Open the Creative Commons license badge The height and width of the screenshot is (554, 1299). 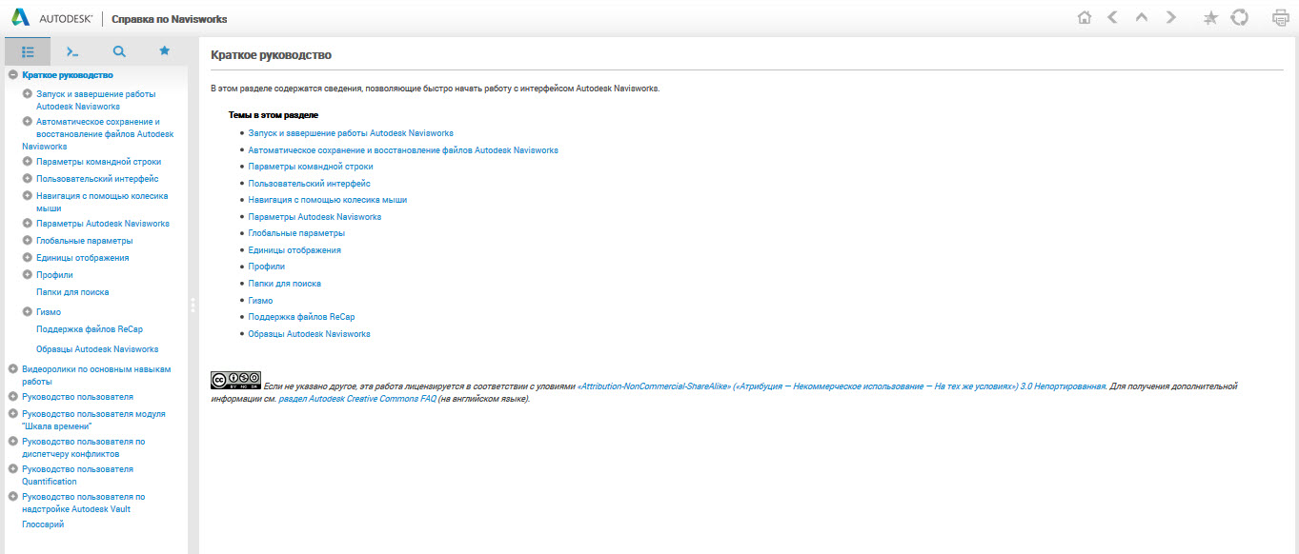235,380
